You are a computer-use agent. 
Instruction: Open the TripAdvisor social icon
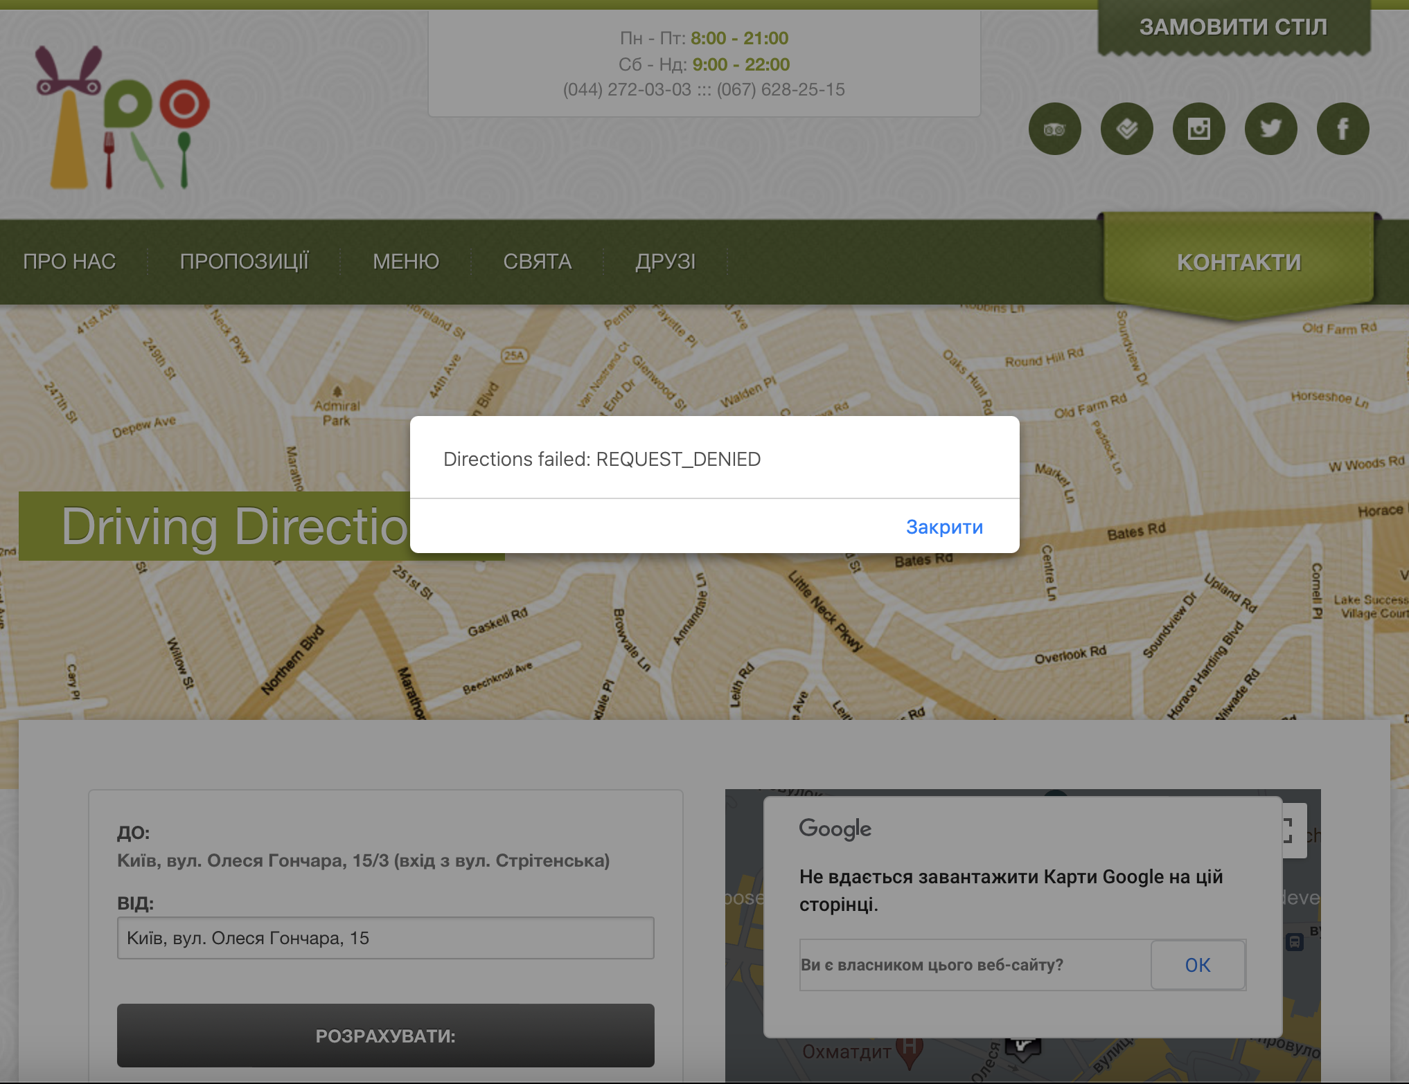click(1054, 129)
